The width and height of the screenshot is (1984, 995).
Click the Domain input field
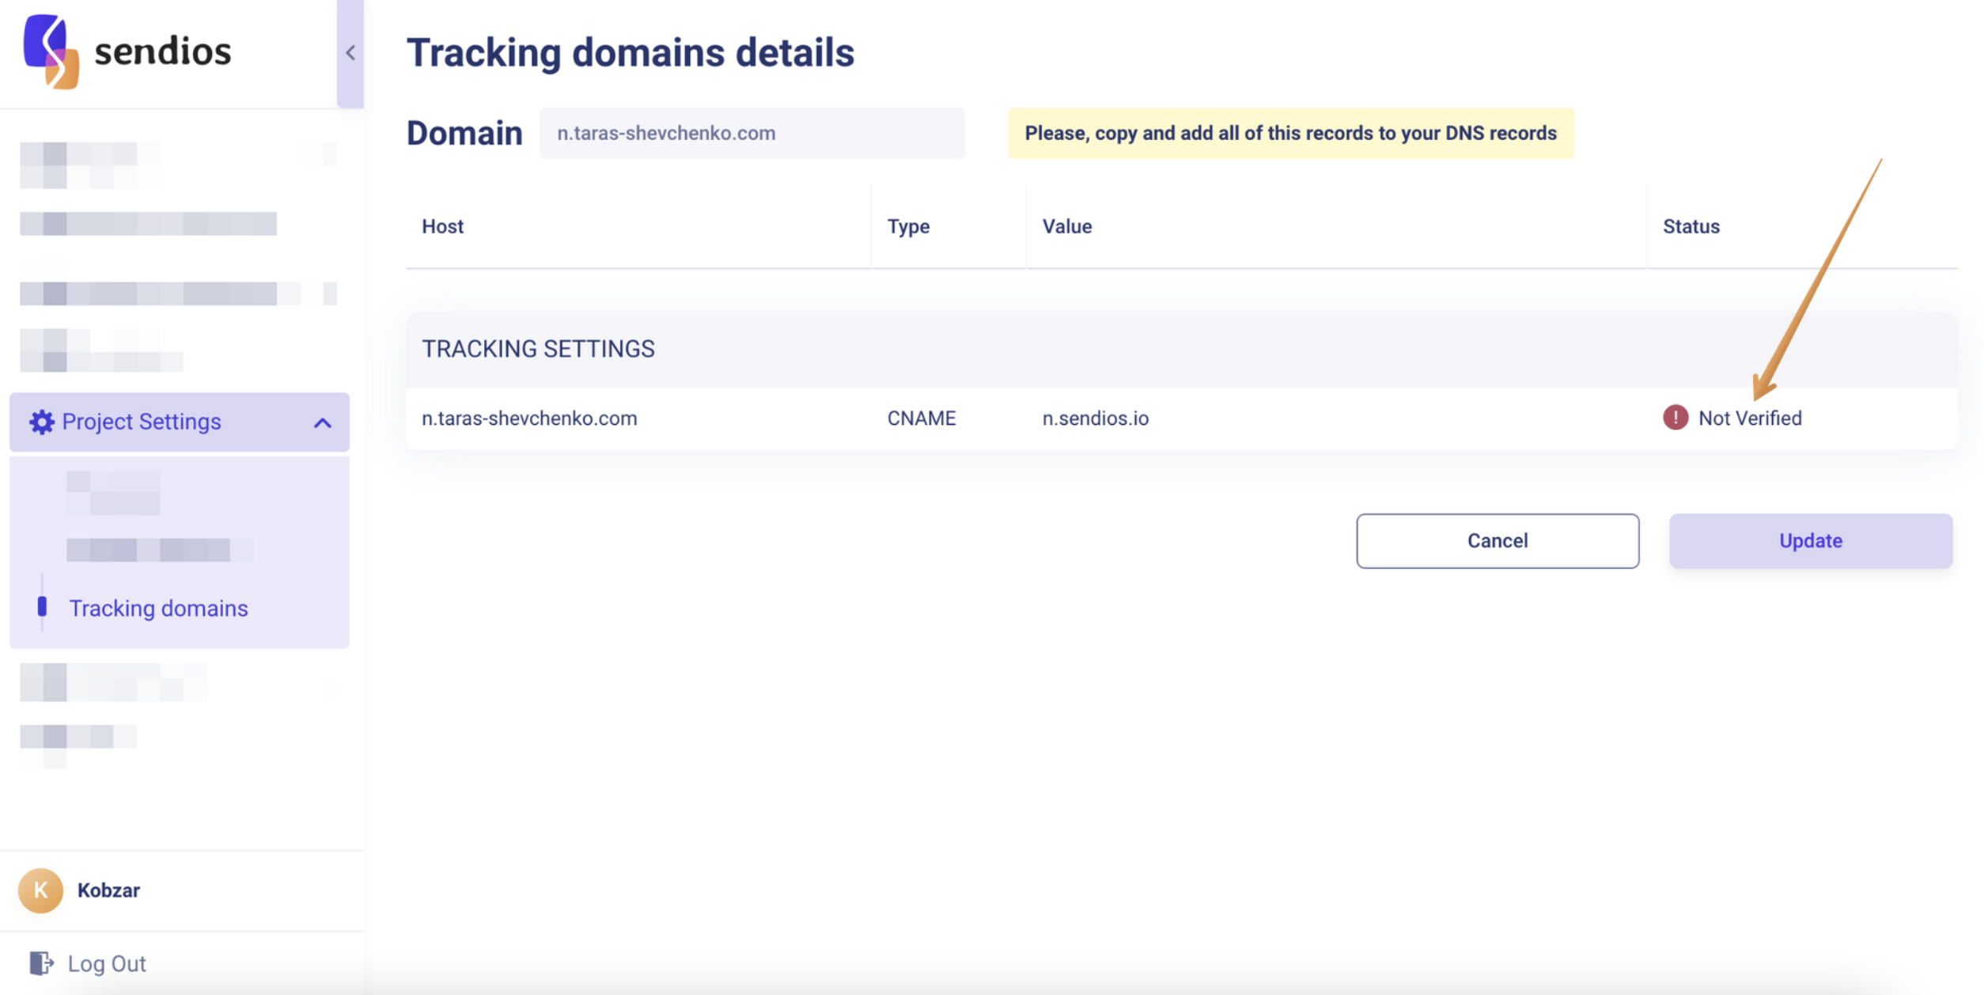752,134
